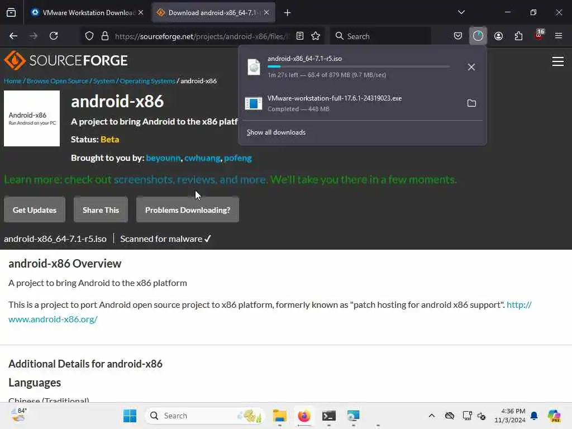
Task: Open Show all downloads
Action: click(276, 132)
